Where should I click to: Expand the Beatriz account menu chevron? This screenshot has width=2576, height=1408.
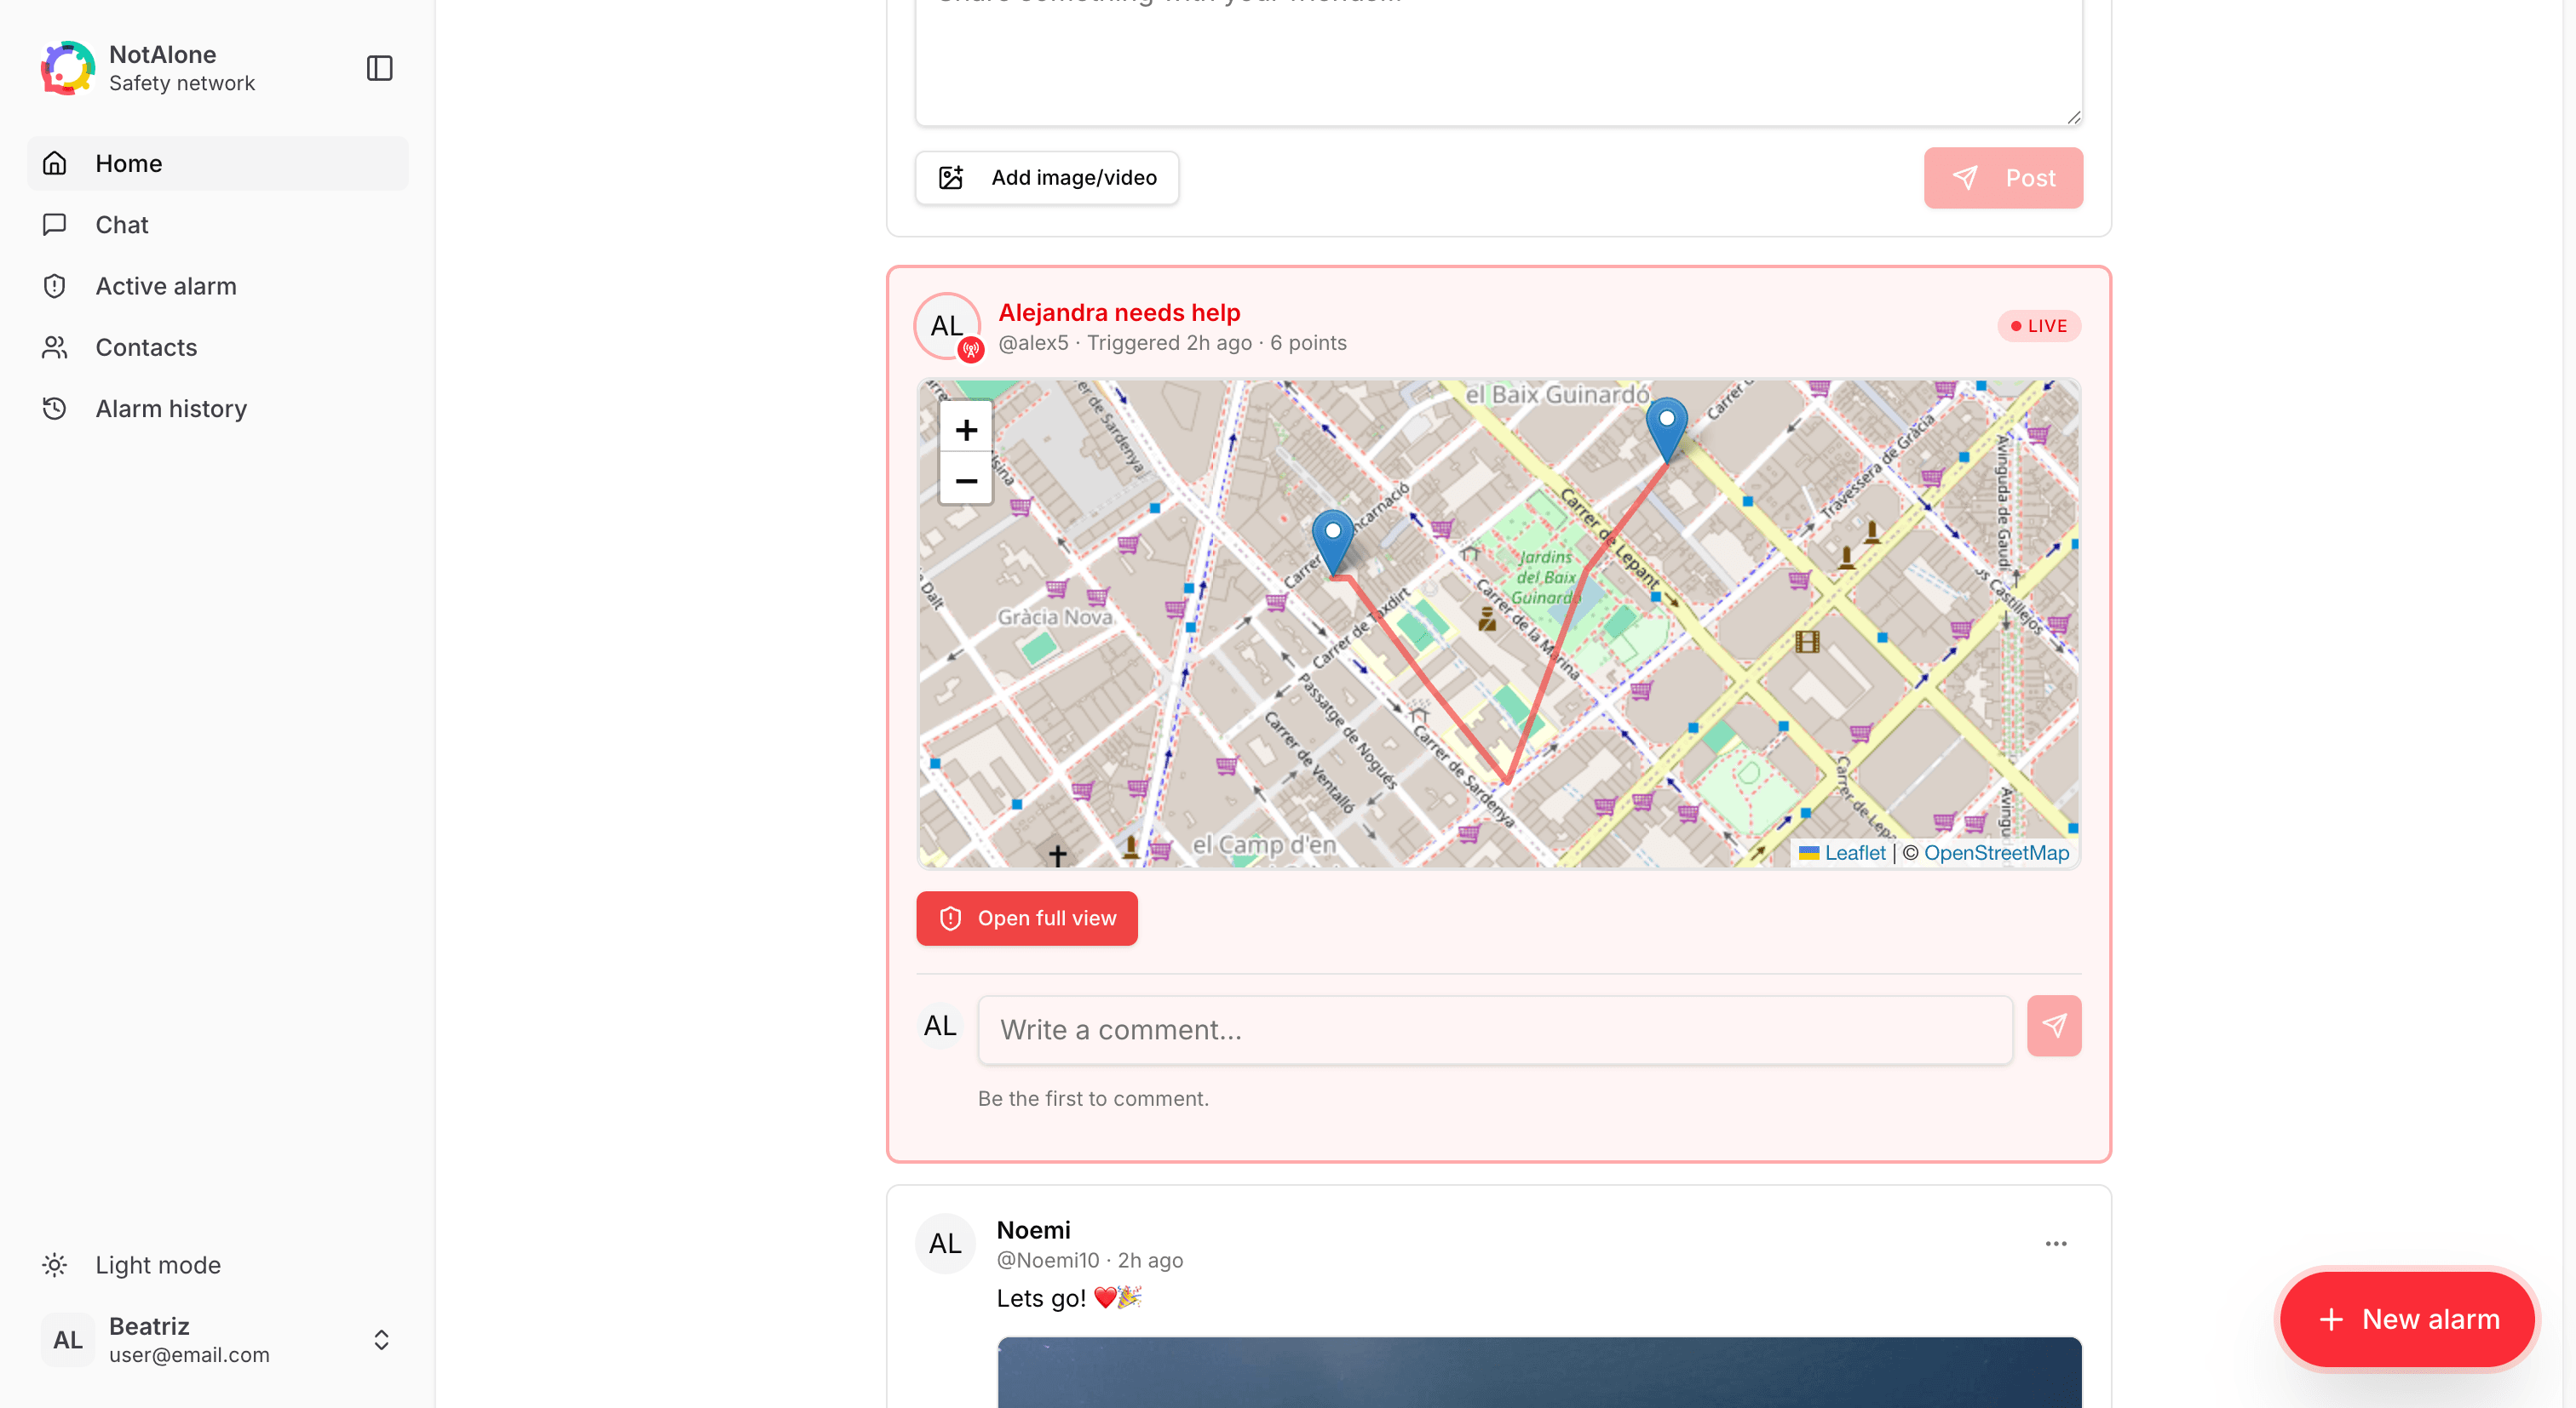click(x=381, y=1340)
